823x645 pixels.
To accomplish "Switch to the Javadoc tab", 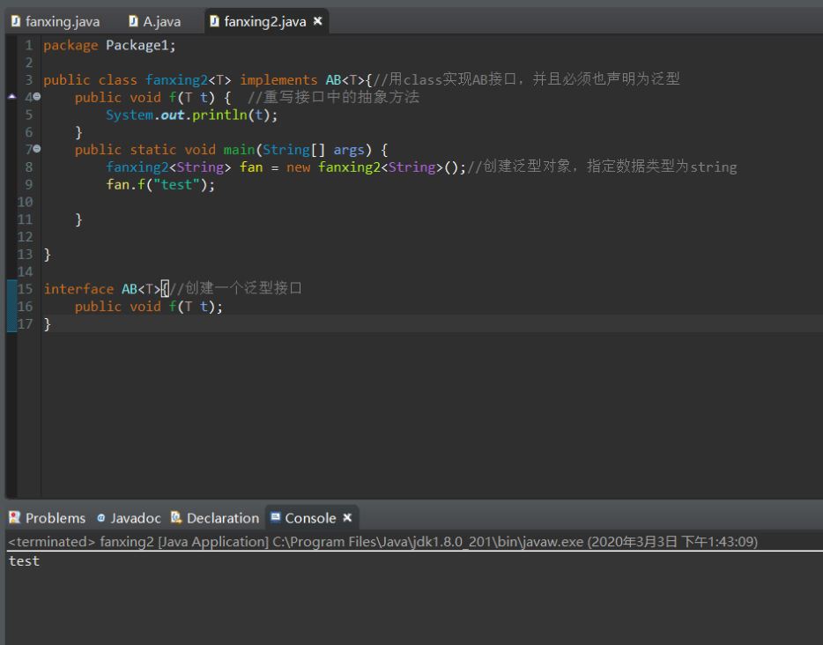I will tap(135, 518).
